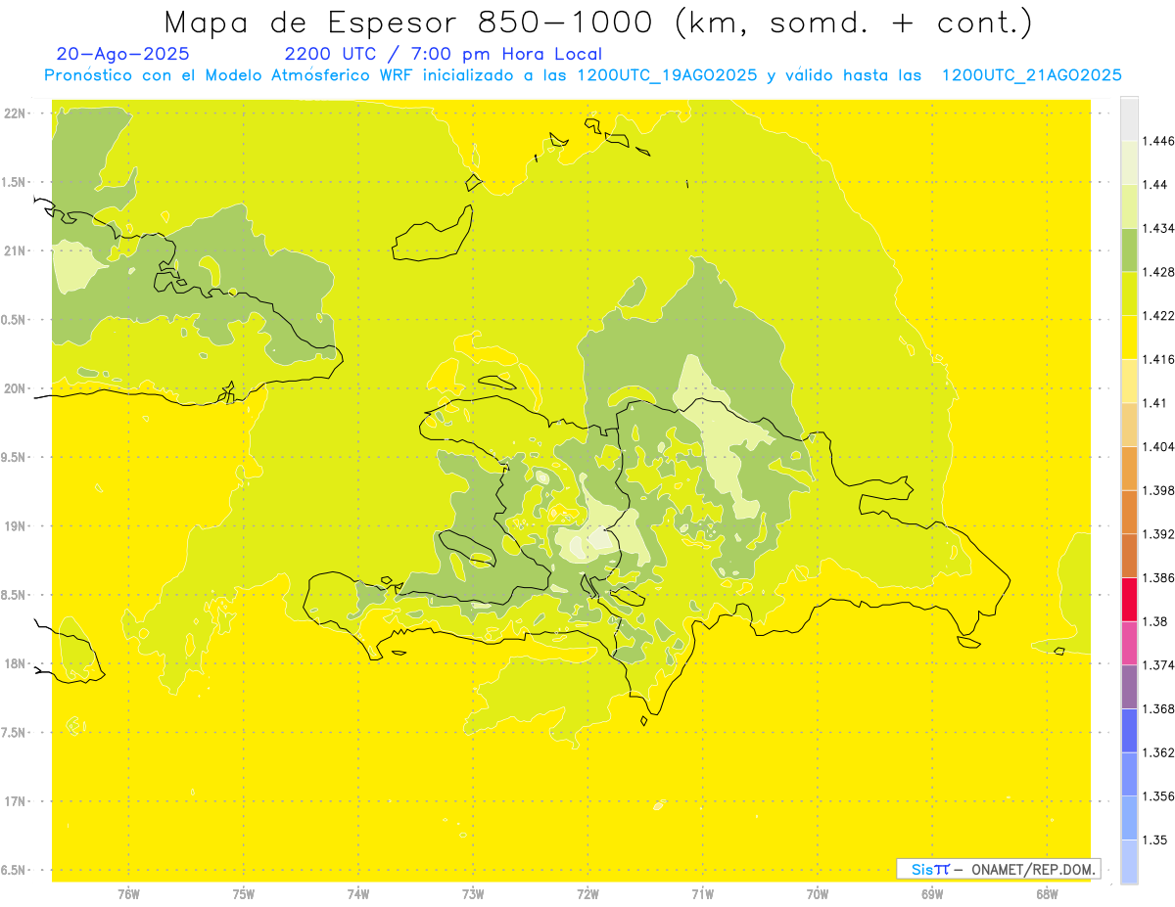
Task: Select the '20N' latitude axis label
Action: 14,388
